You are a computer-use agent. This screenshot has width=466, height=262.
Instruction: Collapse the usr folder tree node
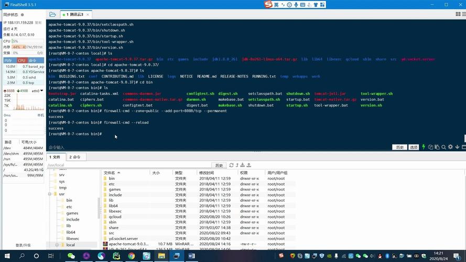49,194
